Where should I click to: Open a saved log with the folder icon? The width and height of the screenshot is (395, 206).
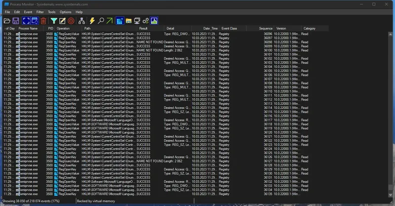pyautogui.click(x=7, y=21)
